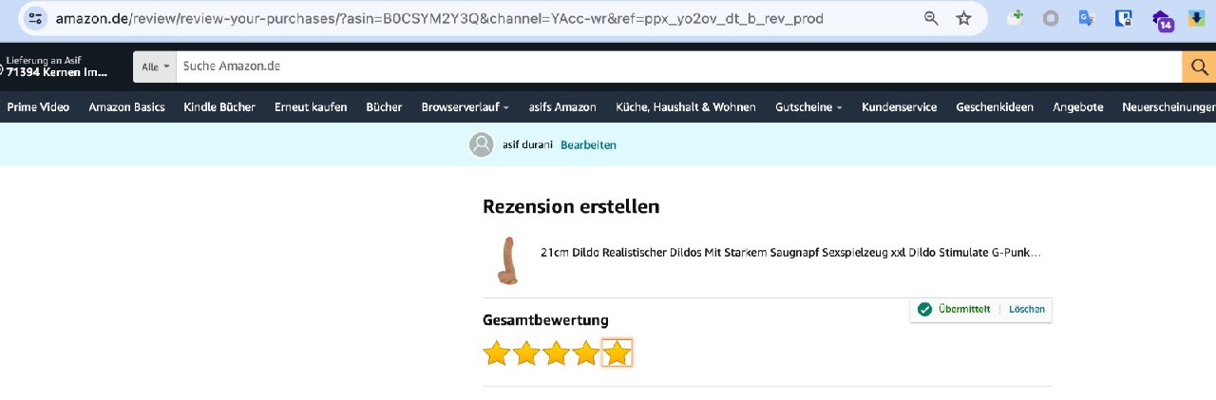Open Prime Video from navigation bar

click(38, 107)
